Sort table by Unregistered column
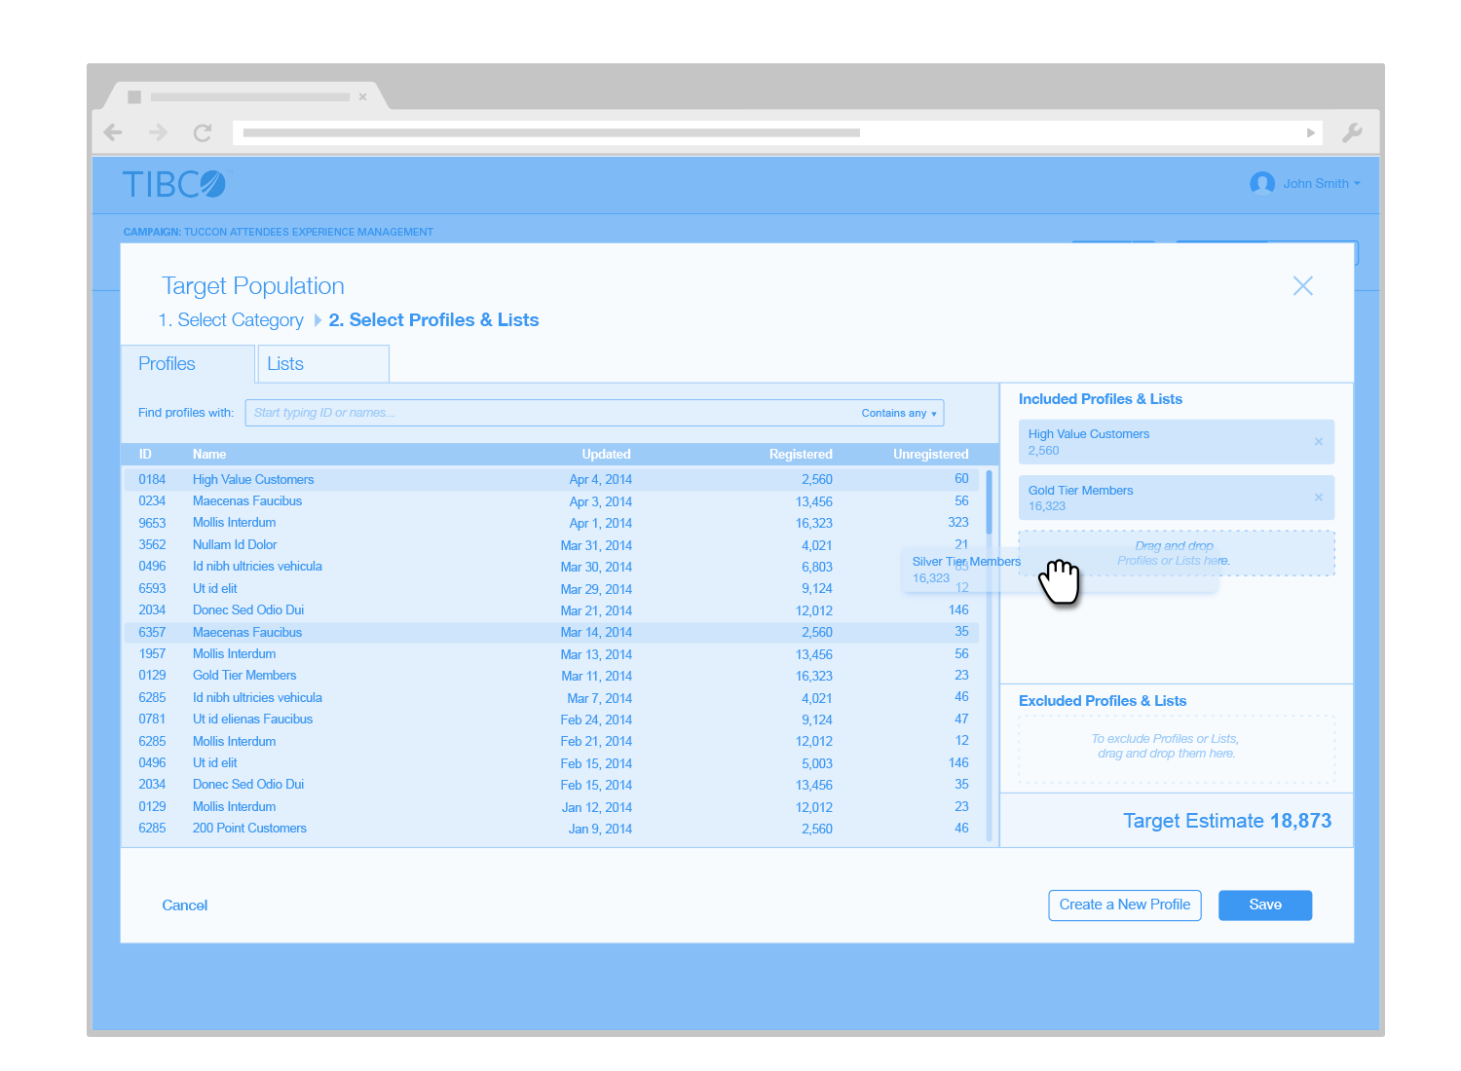Viewport: 1461px width, 1071px height. (930, 454)
